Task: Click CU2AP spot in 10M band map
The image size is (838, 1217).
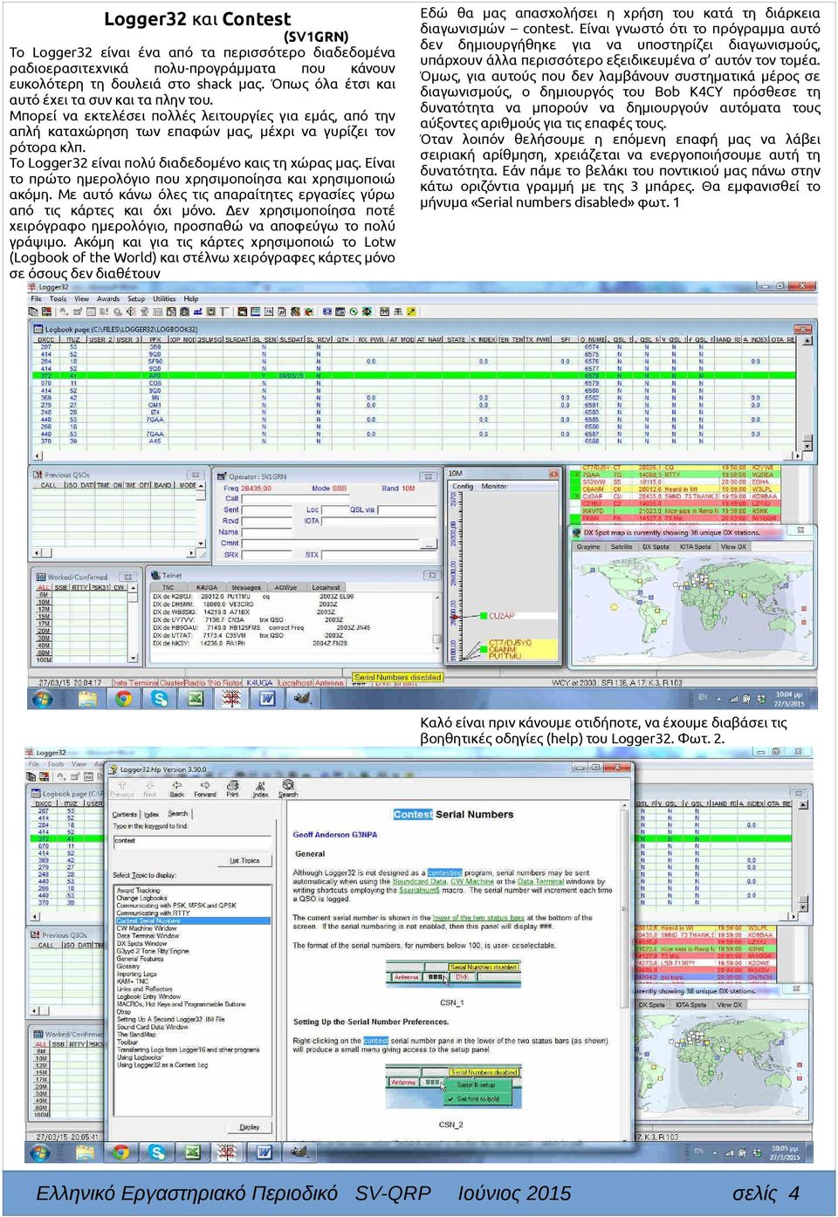Action: (x=501, y=615)
